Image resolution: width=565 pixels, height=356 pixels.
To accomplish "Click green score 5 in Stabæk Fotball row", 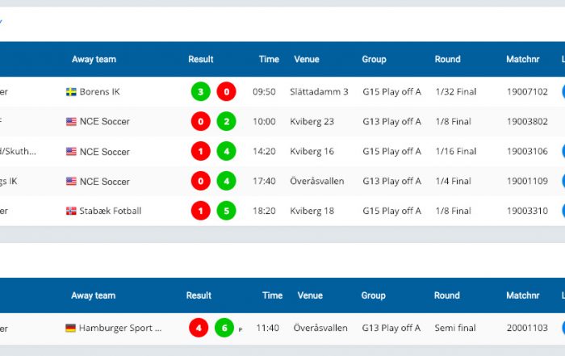I will pyautogui.click(x=226, y=211).
